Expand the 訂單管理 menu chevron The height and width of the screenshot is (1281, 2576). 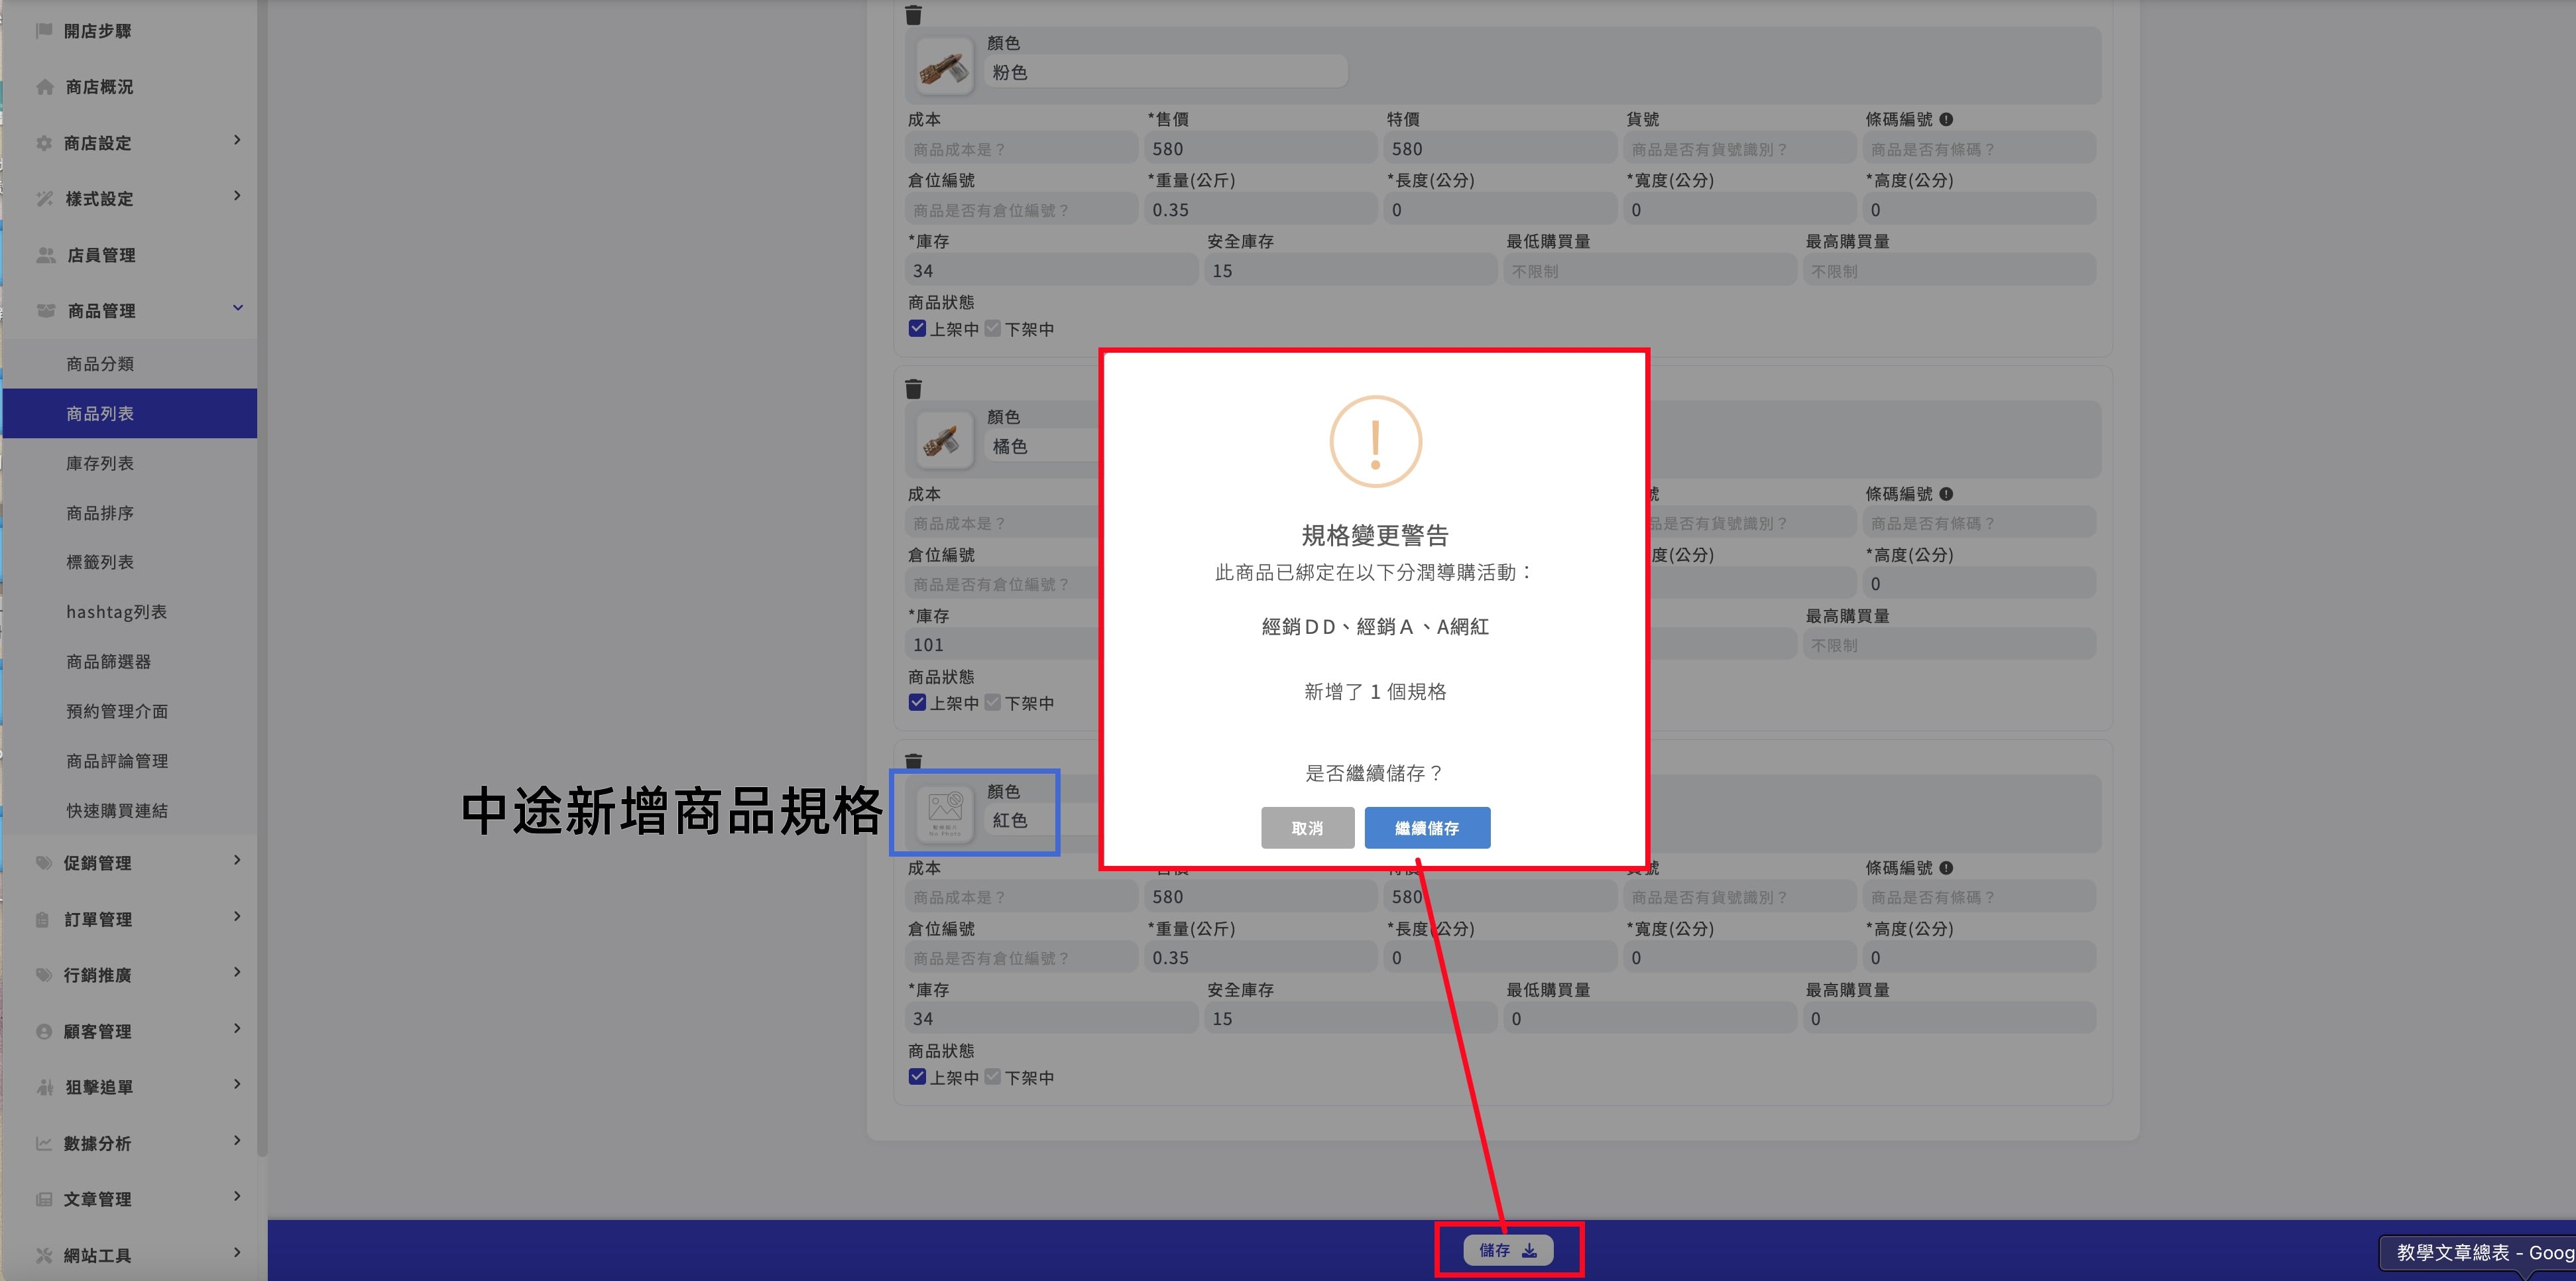pyautogui.click(x=237, y=916)
